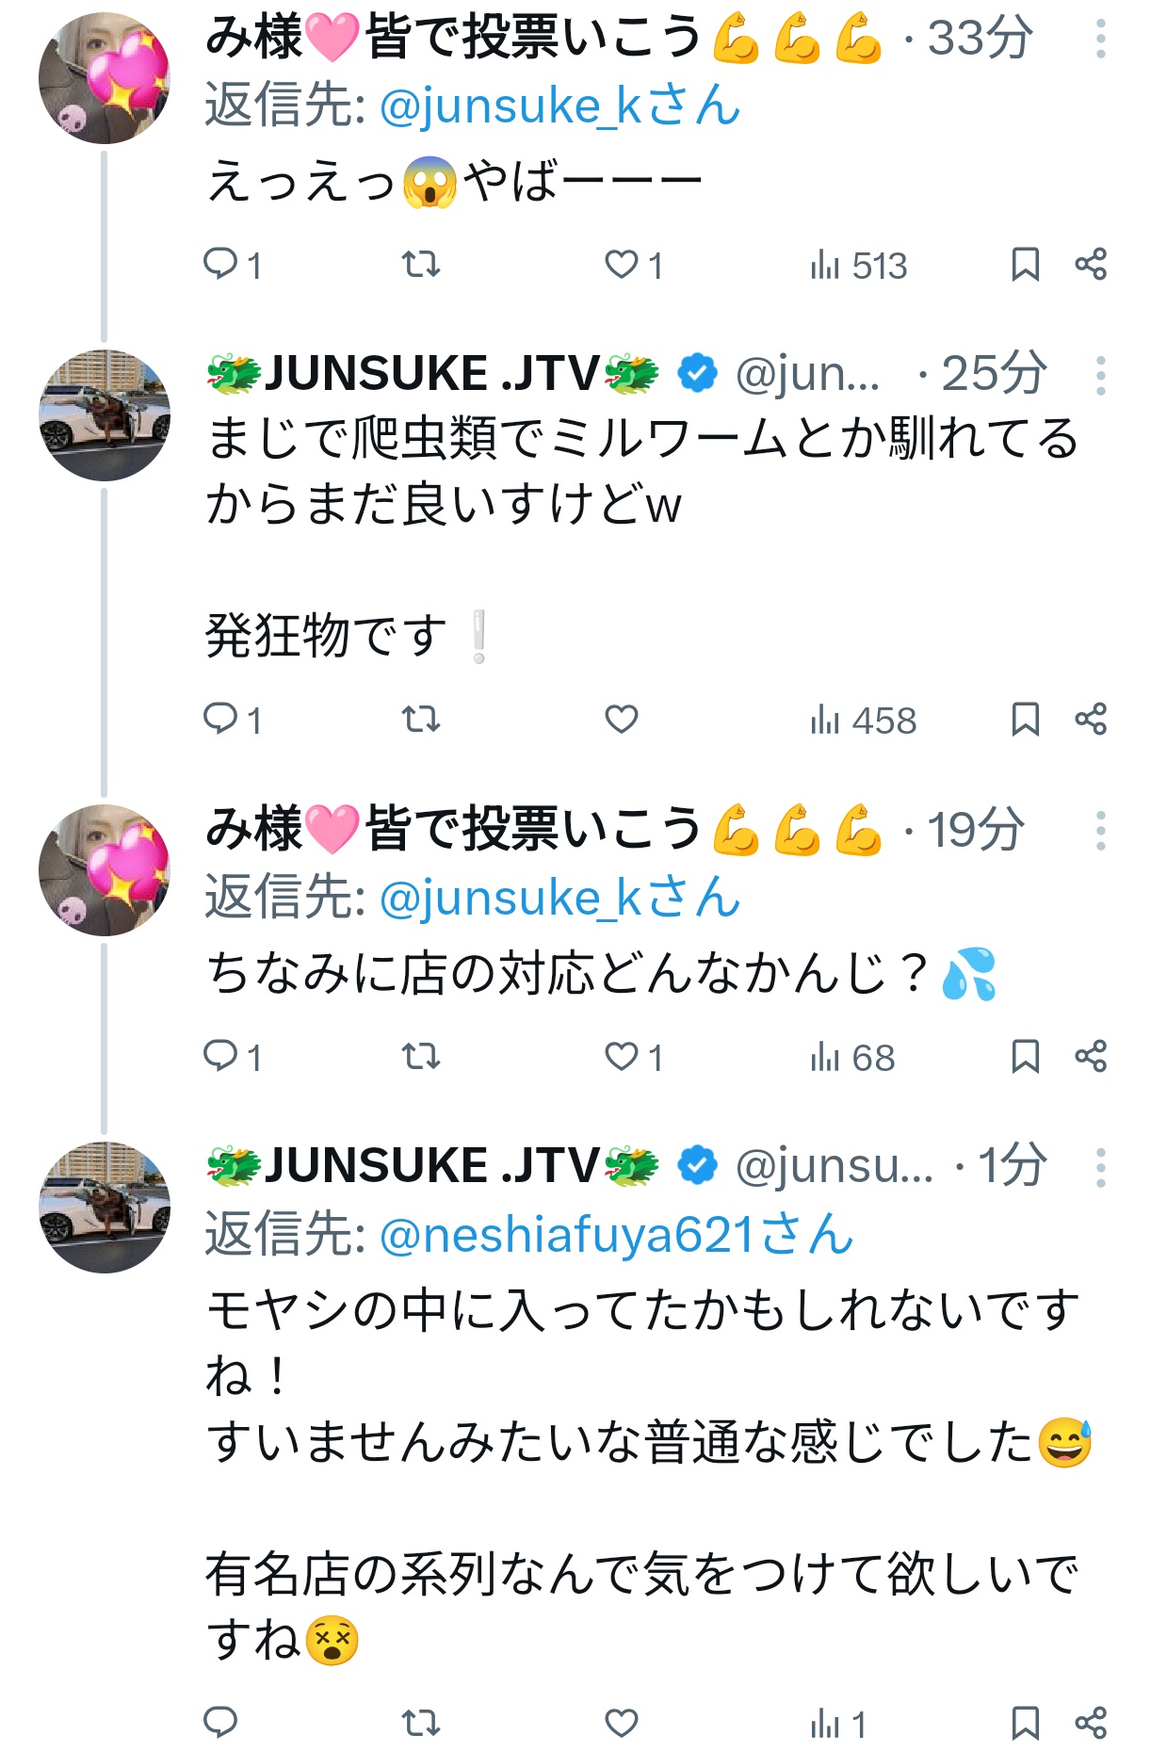Open @neshiafuya621 mention link

pyautogui.click(x=616, y=1235)
